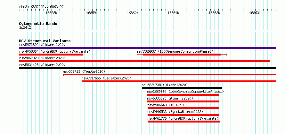Select the black nsv5831738 variant bar

point(182,88)
